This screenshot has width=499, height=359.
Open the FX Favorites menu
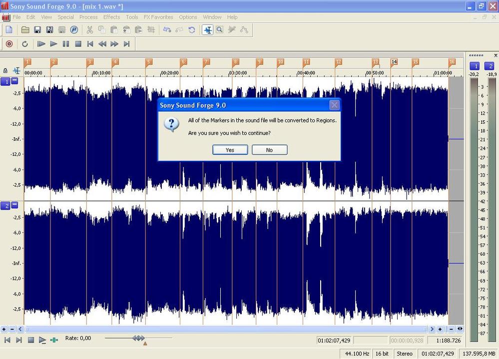point(158,17)
